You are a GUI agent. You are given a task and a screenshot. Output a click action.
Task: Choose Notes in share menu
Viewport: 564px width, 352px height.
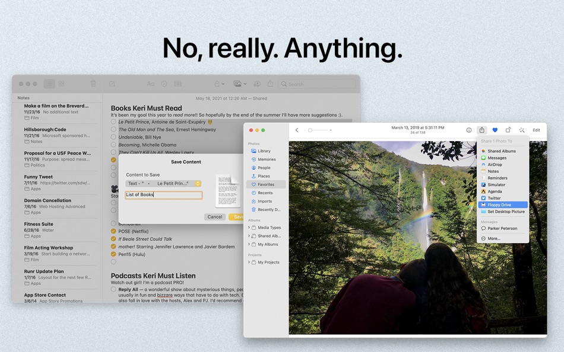click(x=502, y=171)
